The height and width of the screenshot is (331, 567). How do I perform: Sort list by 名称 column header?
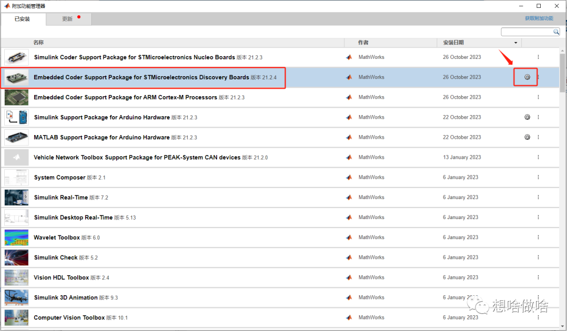point(38,43)
